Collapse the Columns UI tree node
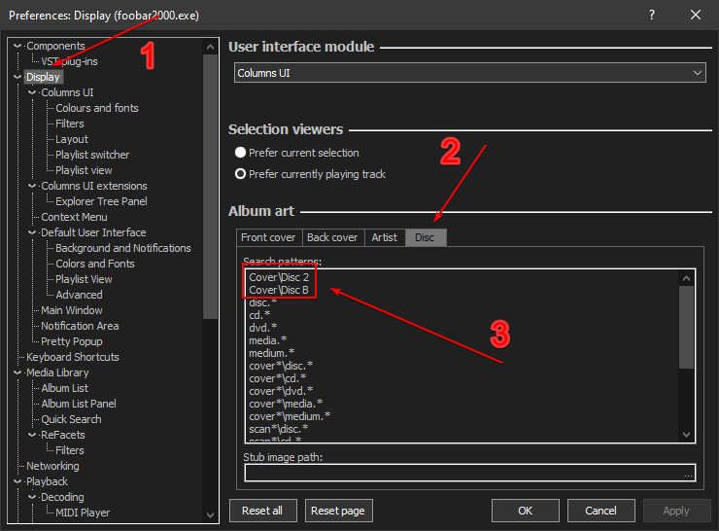Image resolution: width=719 pixels, height=531 pixels. (32, 92)
